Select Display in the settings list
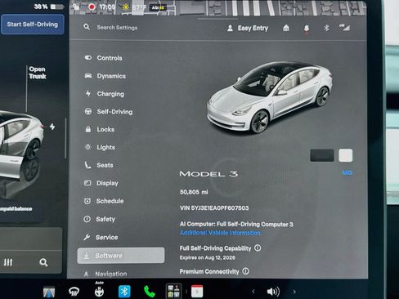Image resolution: width=399 pixels, height=299 pixels. click(x=101, y=183)
